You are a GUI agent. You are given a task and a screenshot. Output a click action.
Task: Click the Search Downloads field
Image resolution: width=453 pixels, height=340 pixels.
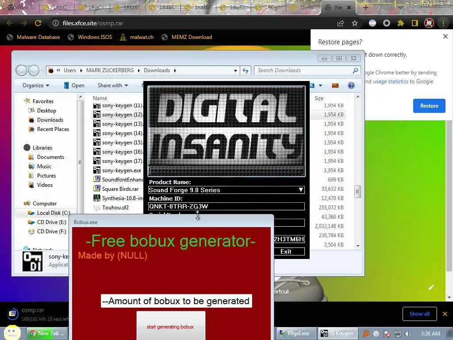[307, 70]
